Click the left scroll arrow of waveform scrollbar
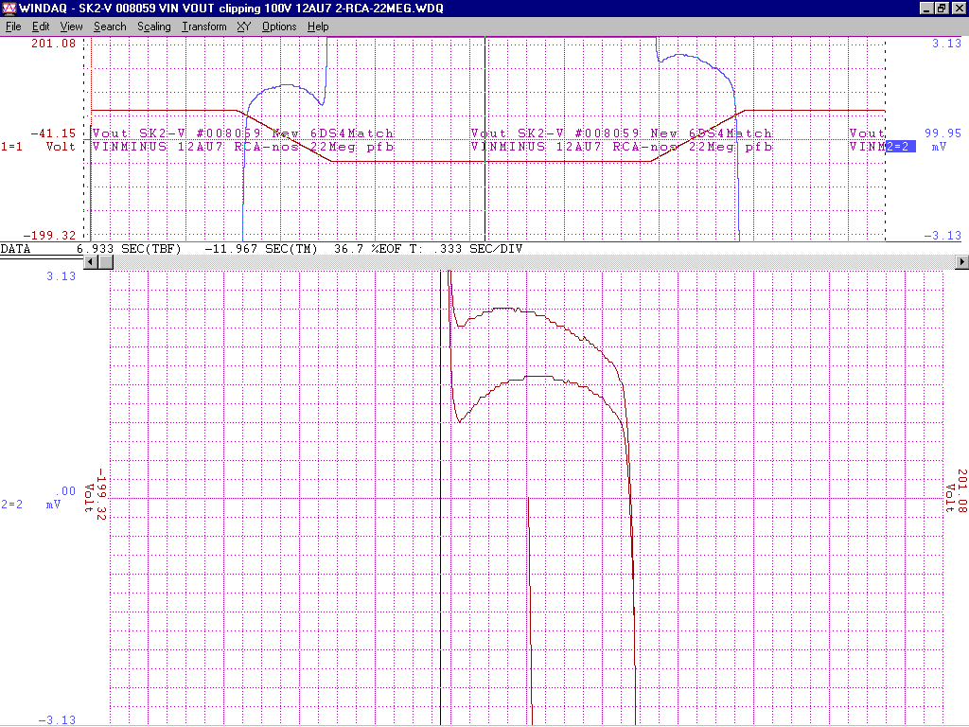The width and height of the screenshot is (969, 727). 92,261
